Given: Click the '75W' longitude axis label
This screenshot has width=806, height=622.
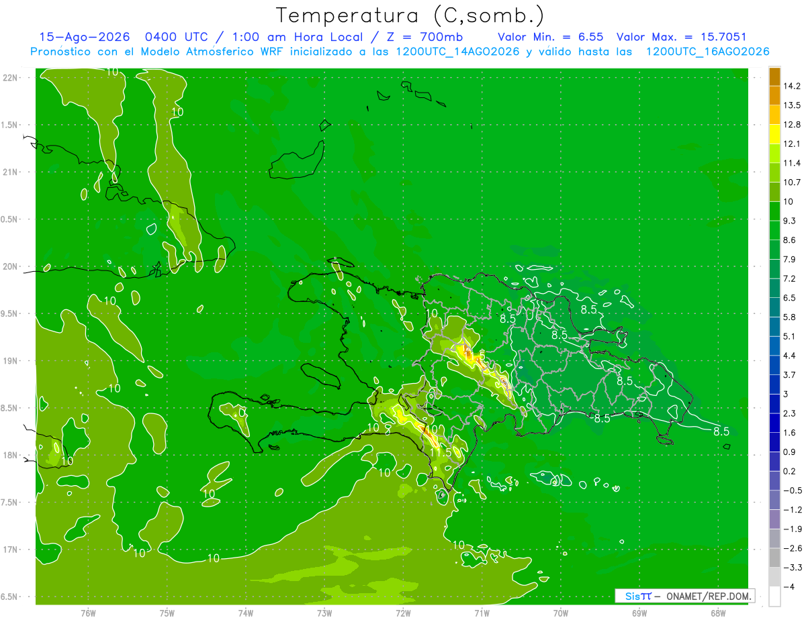Looking at the screenshot, I should (x=167, y=613).
